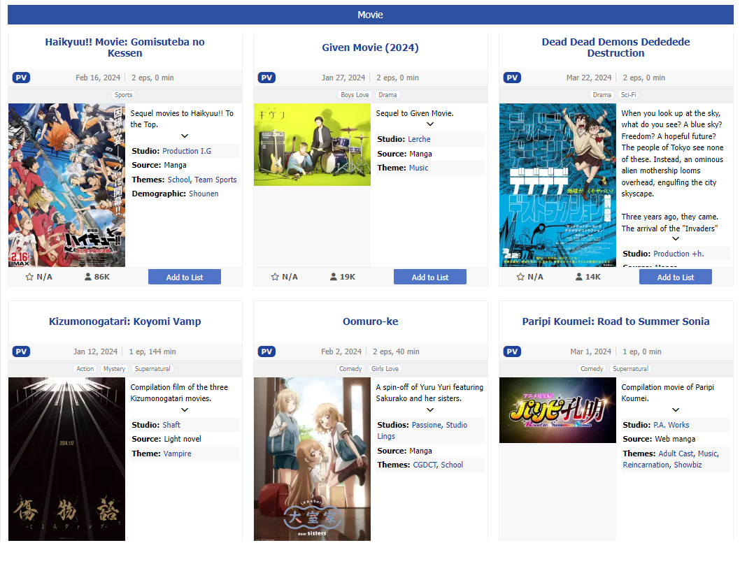Open the Oomuro-ke title link
The width and height of the screenshot is (740, 580).
(371, 321)
